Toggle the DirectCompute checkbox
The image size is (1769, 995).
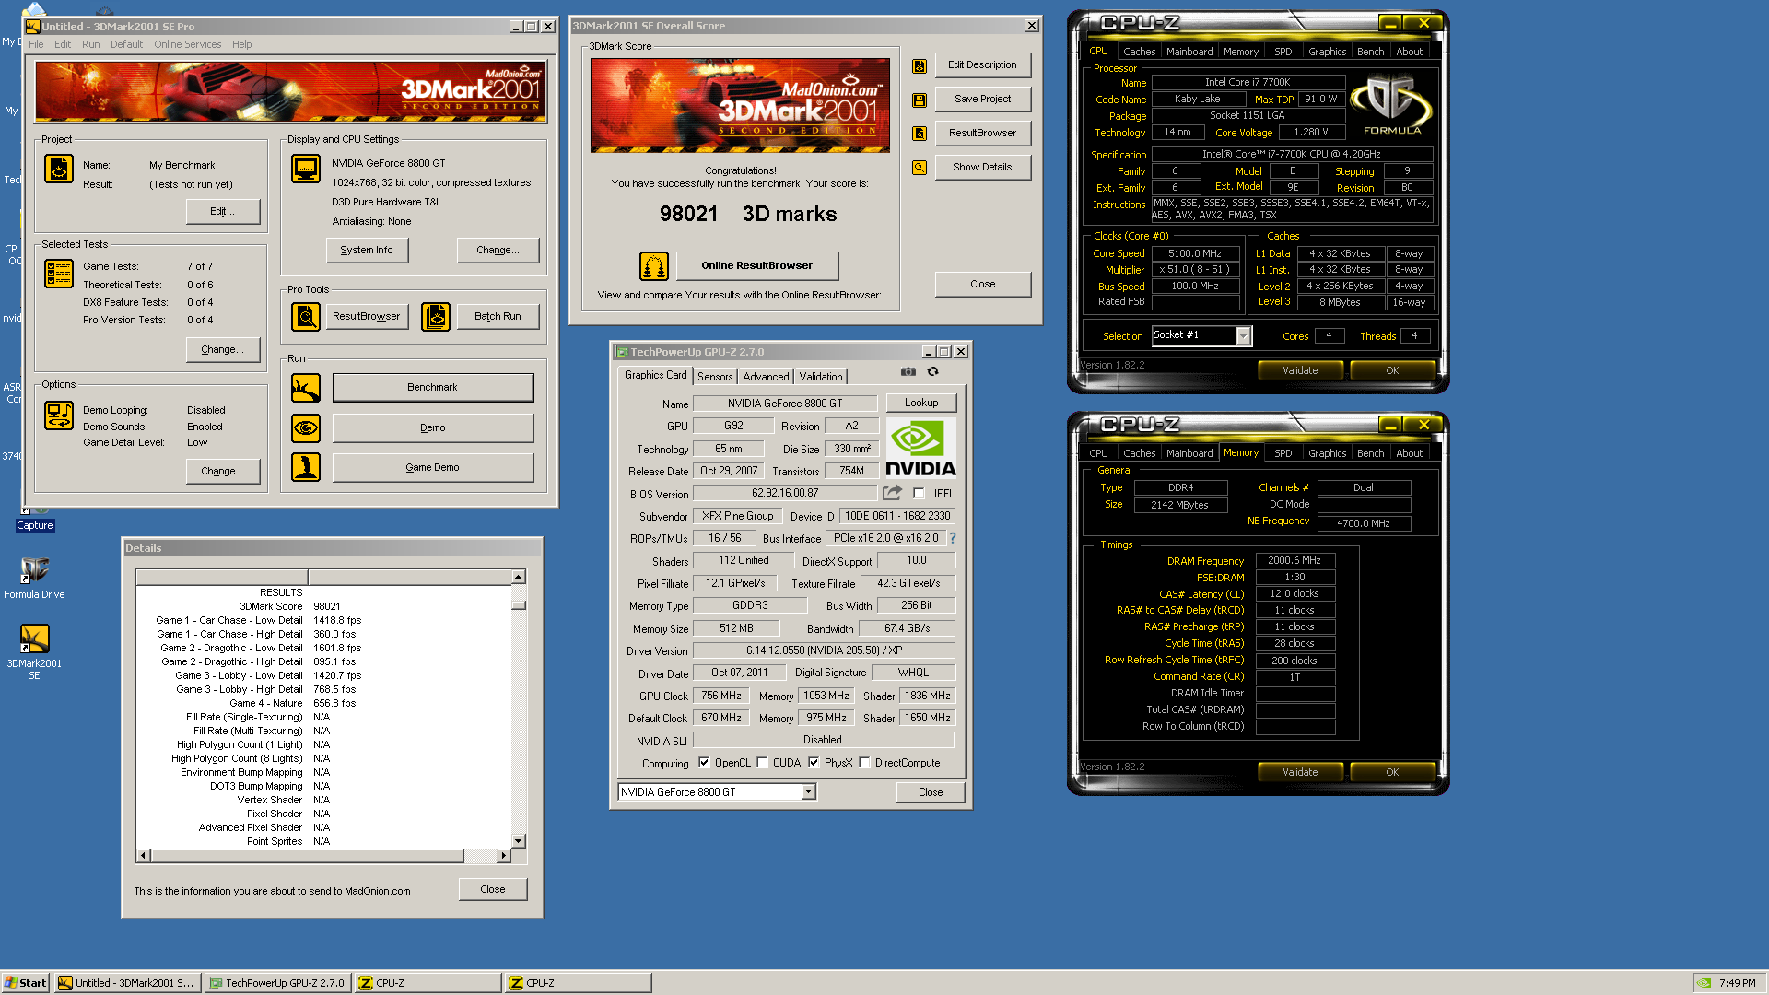864,763
